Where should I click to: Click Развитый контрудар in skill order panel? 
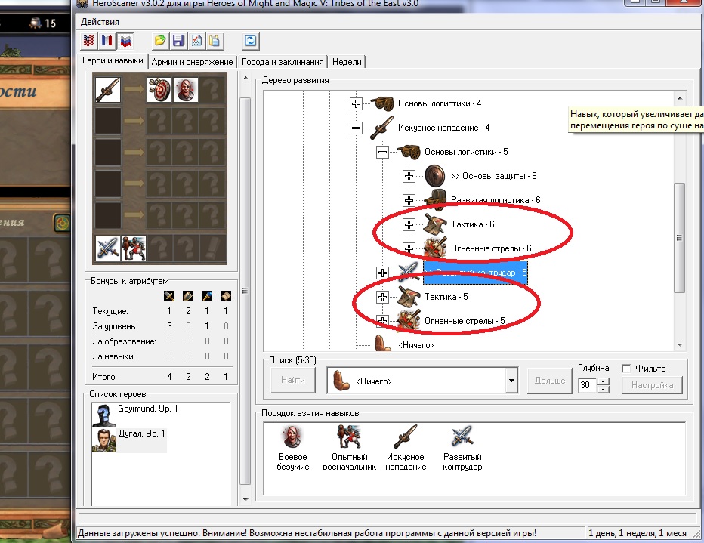pyautogui.click(x=462, y=449)
